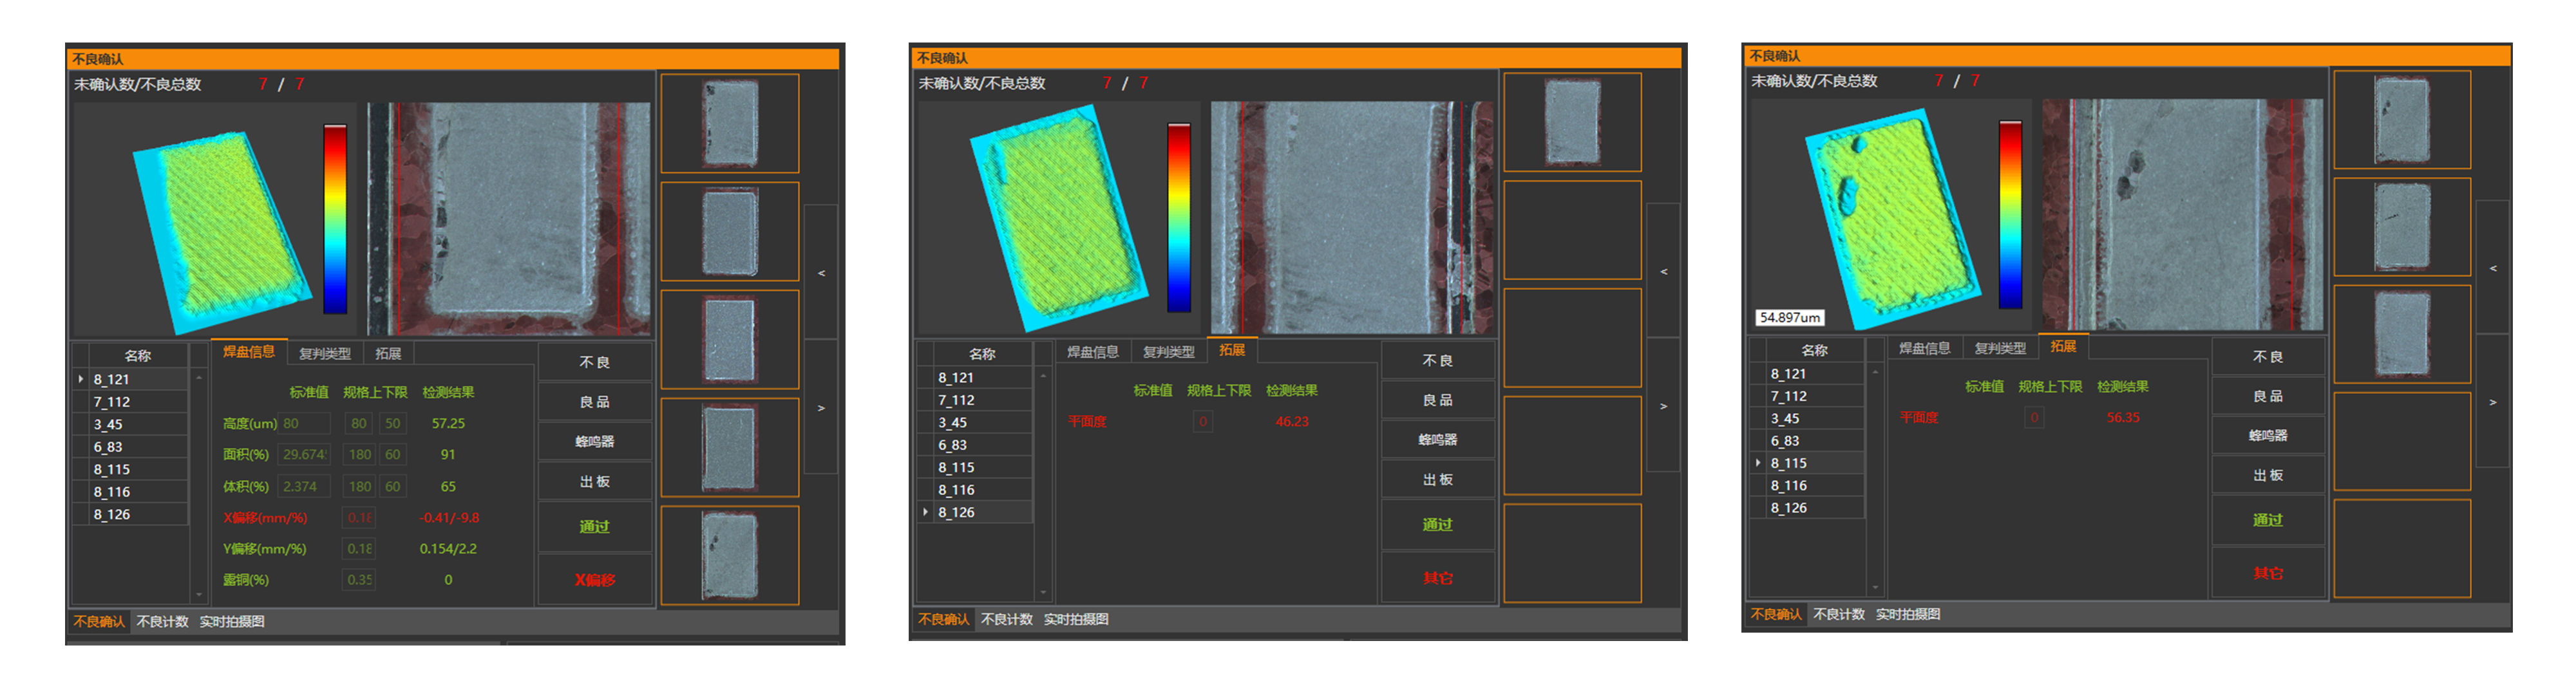This screenshot has width=2576, height=679.
Task: Click 平面度 limit field in middle window
Action: click(x=1203, y=422)
